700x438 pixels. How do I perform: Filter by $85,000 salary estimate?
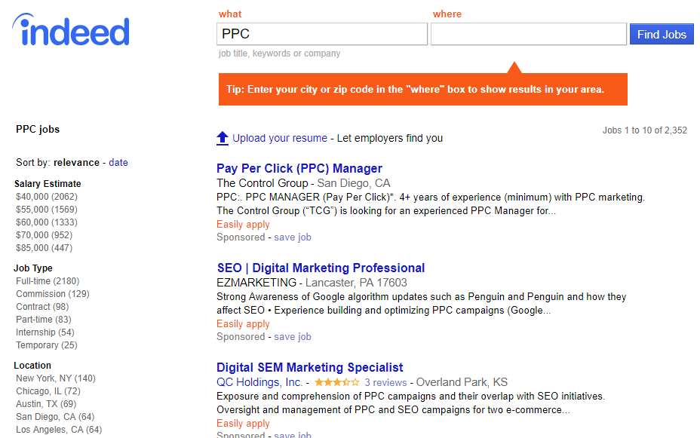[x=45, y=248]
